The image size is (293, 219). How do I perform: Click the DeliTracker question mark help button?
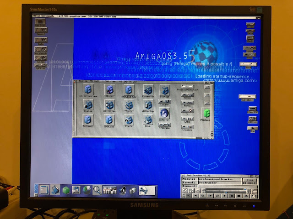coord(184,190)
